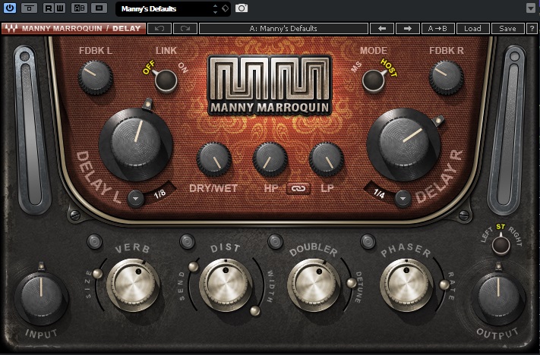Screen dimensions: 540x355
Task: Click the VERB SIZE slider ball
Action: 97,274
